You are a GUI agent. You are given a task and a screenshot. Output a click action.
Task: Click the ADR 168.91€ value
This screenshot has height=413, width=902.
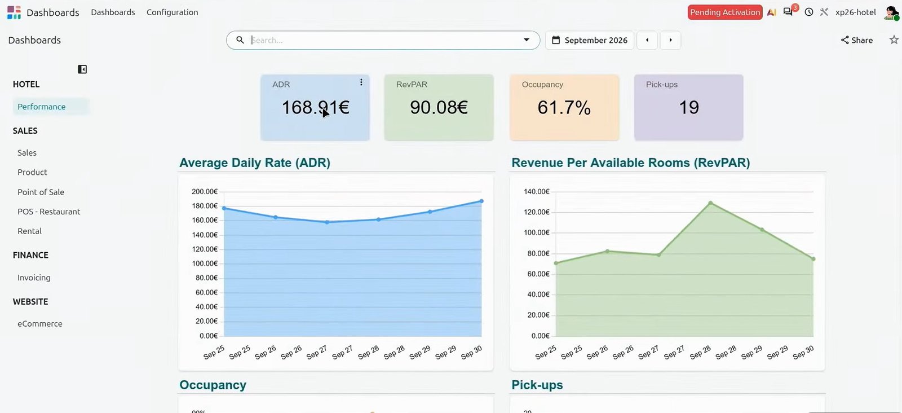[x=316, y=107]
